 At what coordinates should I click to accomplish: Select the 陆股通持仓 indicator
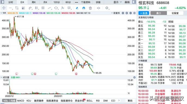coord(67,101)
